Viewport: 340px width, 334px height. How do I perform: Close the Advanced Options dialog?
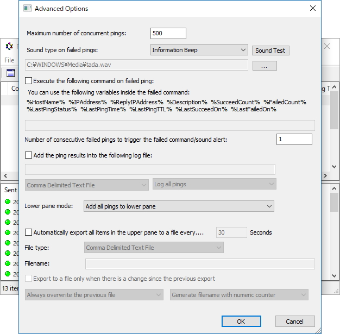pos(313,8)
